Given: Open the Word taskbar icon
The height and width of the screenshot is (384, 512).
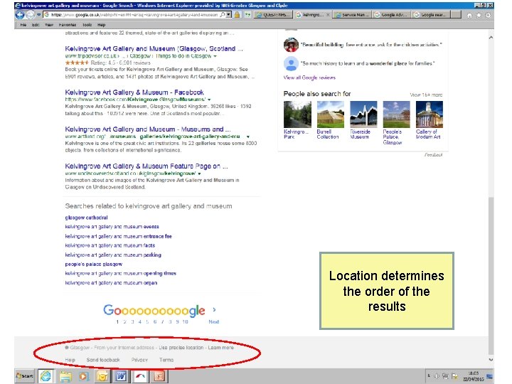Looking at the screenshot, I should (121, 376).
